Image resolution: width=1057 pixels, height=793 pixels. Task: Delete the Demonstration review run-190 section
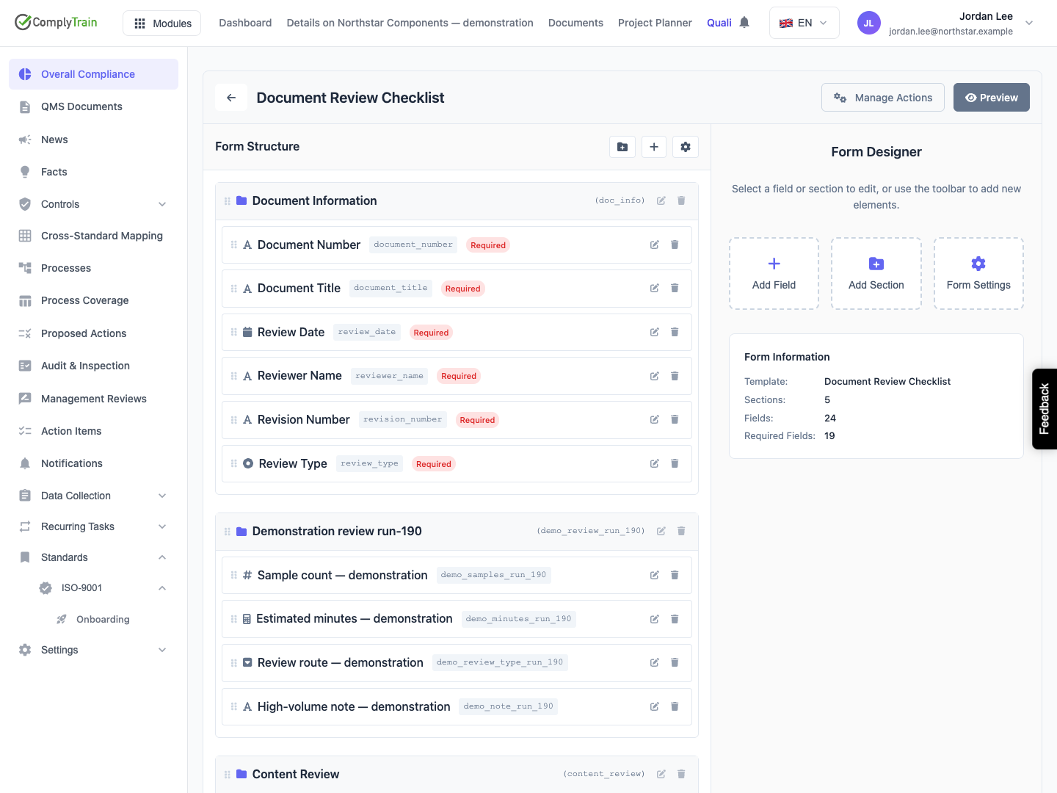(681, 531)
